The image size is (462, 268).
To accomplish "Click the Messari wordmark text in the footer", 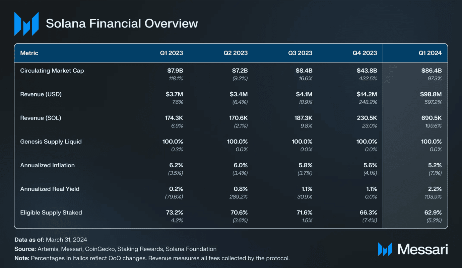I will coord(422,249).
